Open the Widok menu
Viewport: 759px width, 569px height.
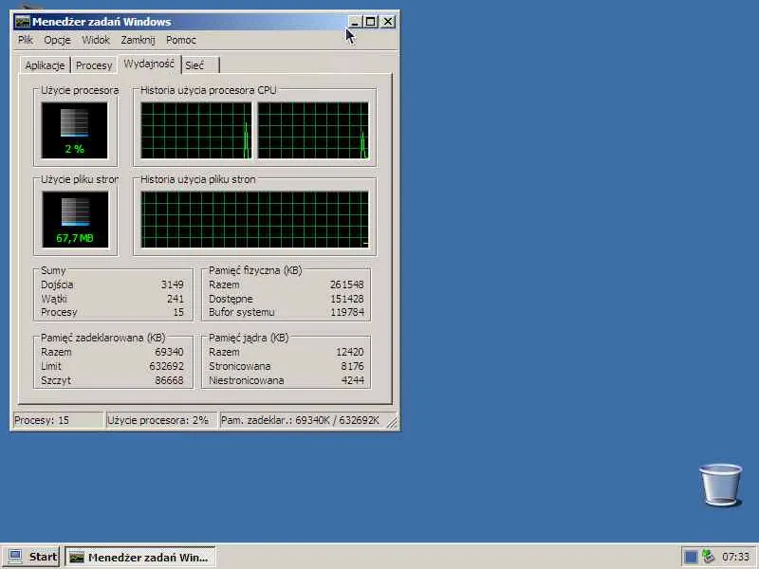(x=96, y=40)
